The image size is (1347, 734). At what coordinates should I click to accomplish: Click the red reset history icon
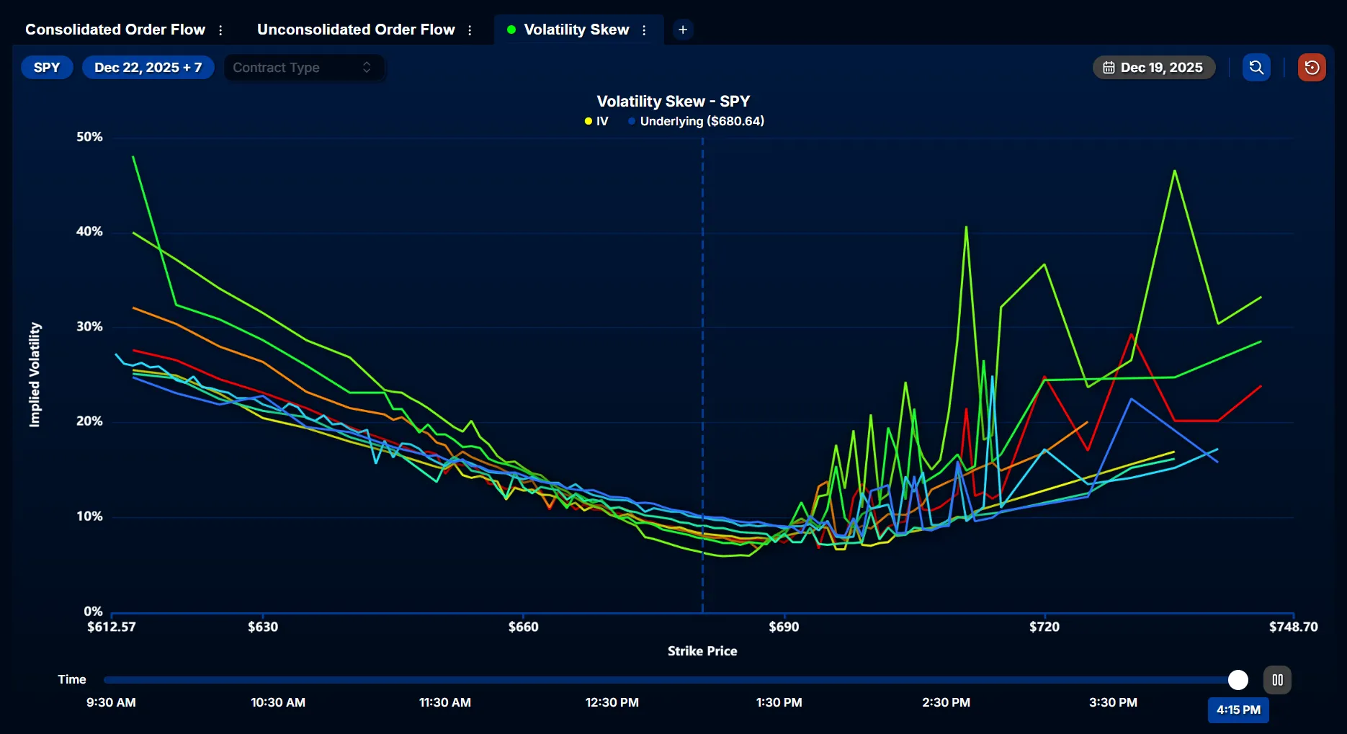pyautogui.click(x=1312, y=68)
